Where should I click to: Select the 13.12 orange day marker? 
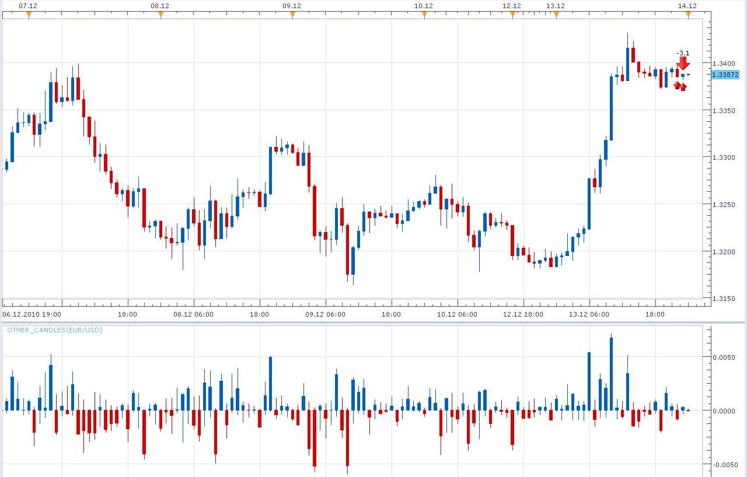[556, 15]
